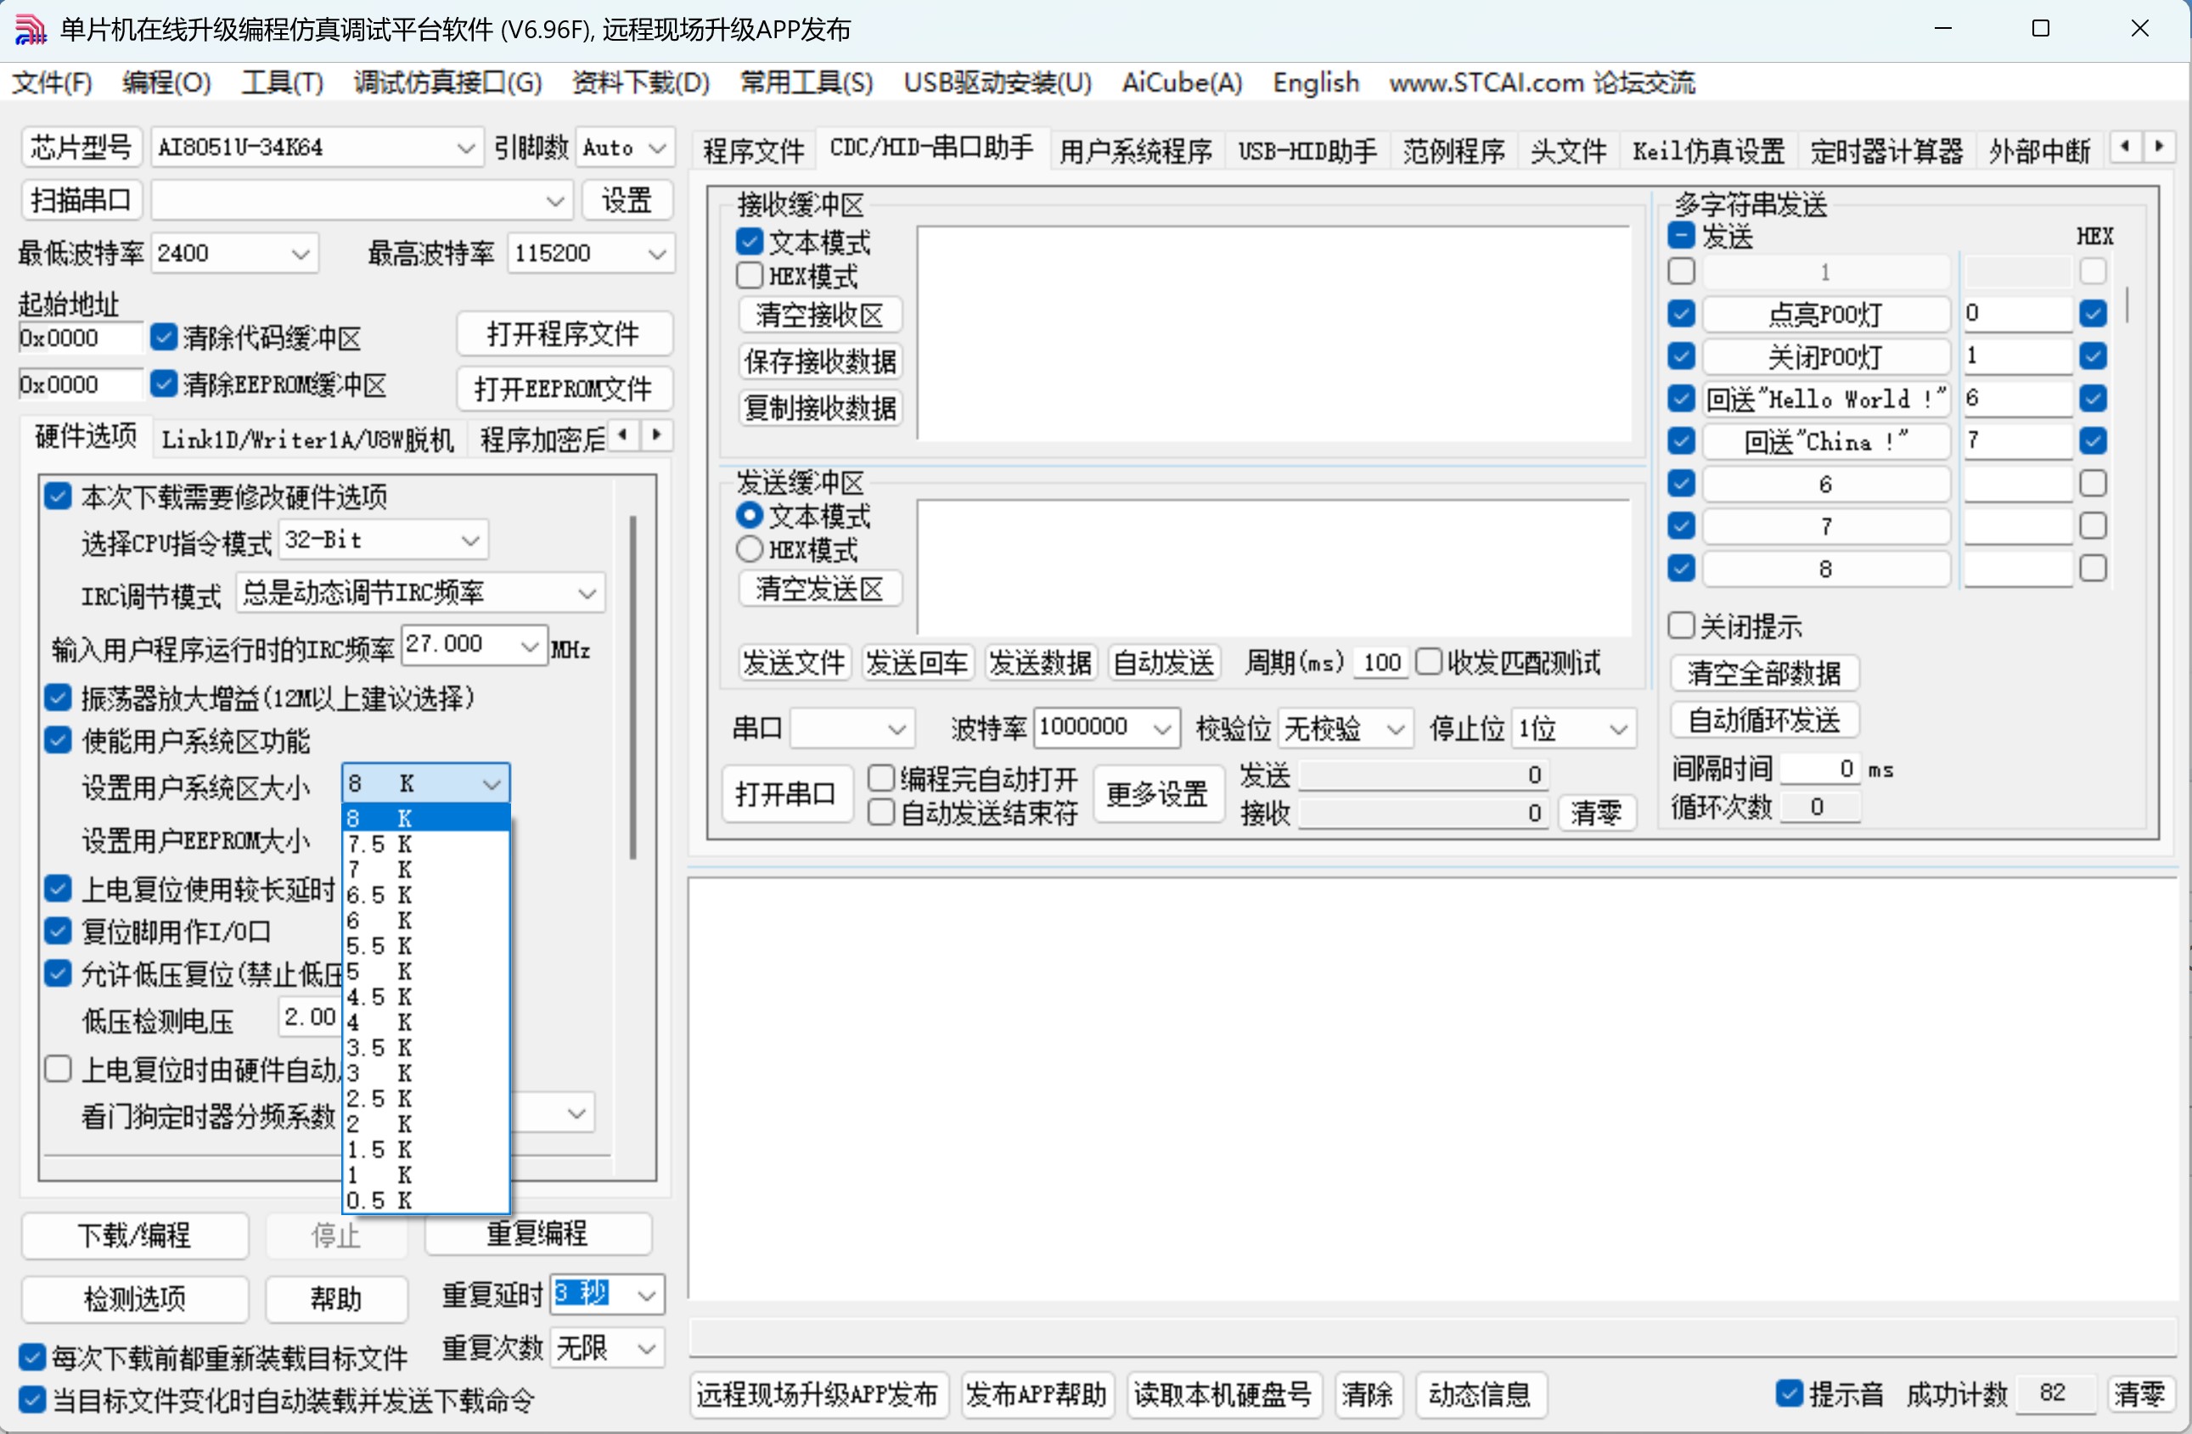Viewport: 2192px width, 1434px height.
Task: Switch interface to English
Action: pos(1315,83)
